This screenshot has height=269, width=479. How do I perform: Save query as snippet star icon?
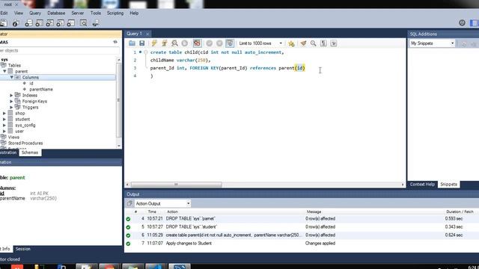click(291, 43)
